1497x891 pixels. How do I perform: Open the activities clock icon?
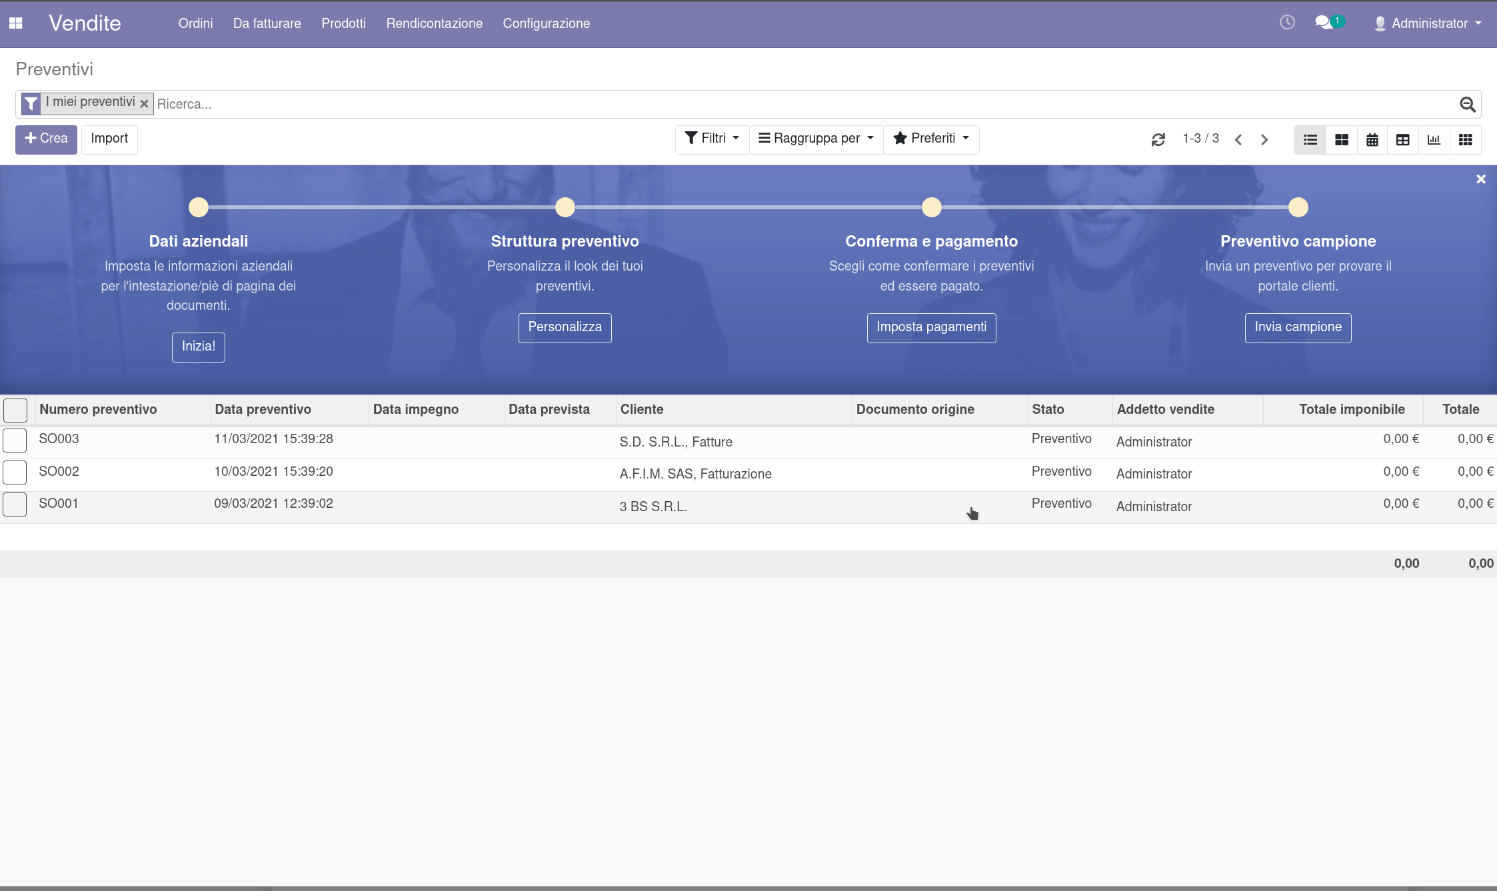tap(1287, 23)
